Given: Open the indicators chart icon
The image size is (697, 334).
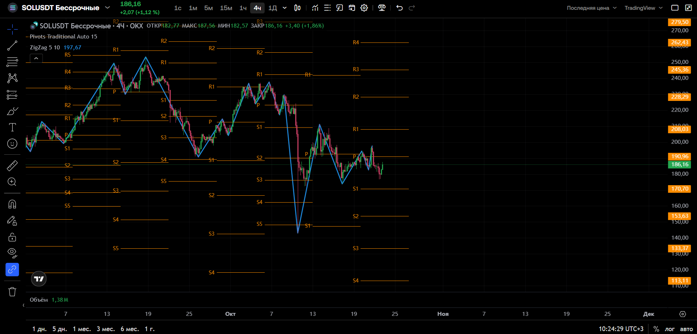Looking at the screenshot, I should 315,8.
